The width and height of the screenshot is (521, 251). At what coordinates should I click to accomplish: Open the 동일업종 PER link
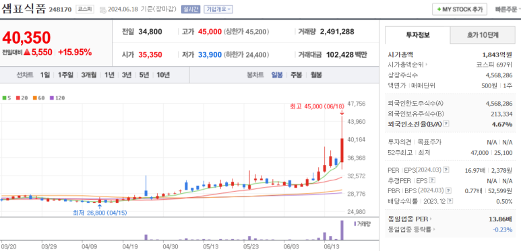(x=410, y=219)
